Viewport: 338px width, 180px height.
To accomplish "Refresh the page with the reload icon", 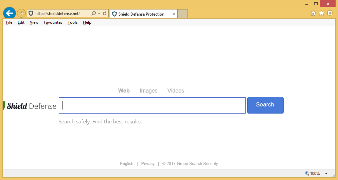I will click(105, 14).
